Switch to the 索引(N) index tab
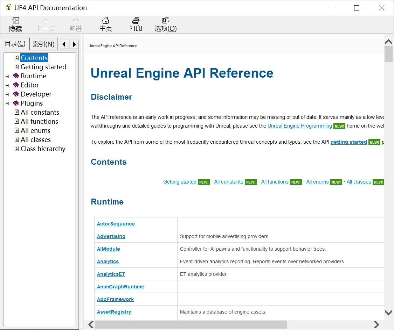The image size is (394, 330). tap(43, 44)
